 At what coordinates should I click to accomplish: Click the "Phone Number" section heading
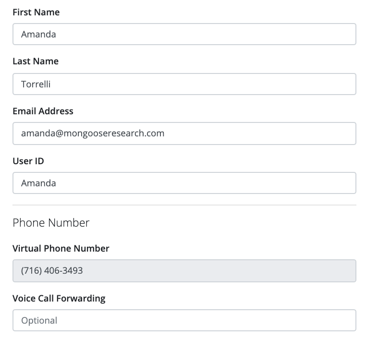pyautogui.click(x=51, y=223)
